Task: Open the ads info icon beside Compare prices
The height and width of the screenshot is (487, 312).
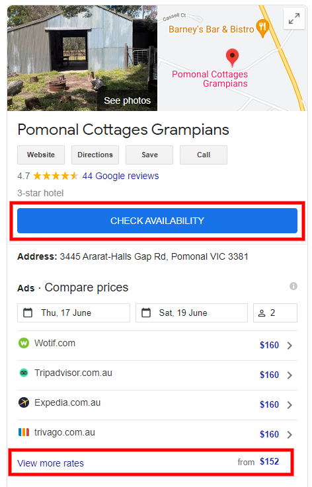Action: point(293,286)
